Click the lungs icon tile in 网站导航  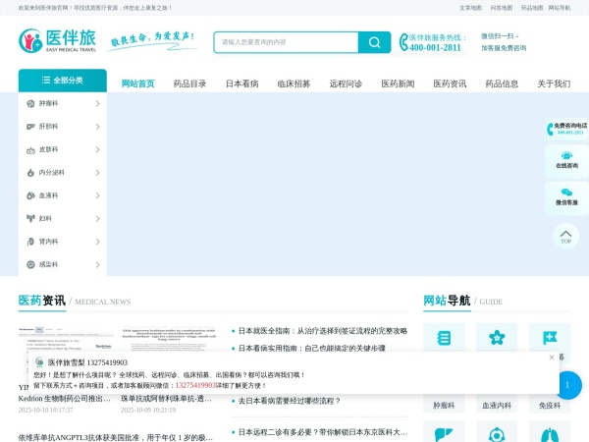pyautogui.click(x=550, y=434)
